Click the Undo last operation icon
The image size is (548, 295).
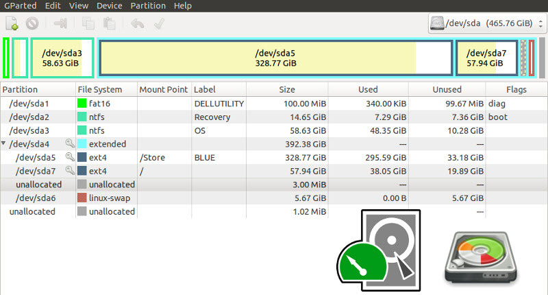(137, 24)
